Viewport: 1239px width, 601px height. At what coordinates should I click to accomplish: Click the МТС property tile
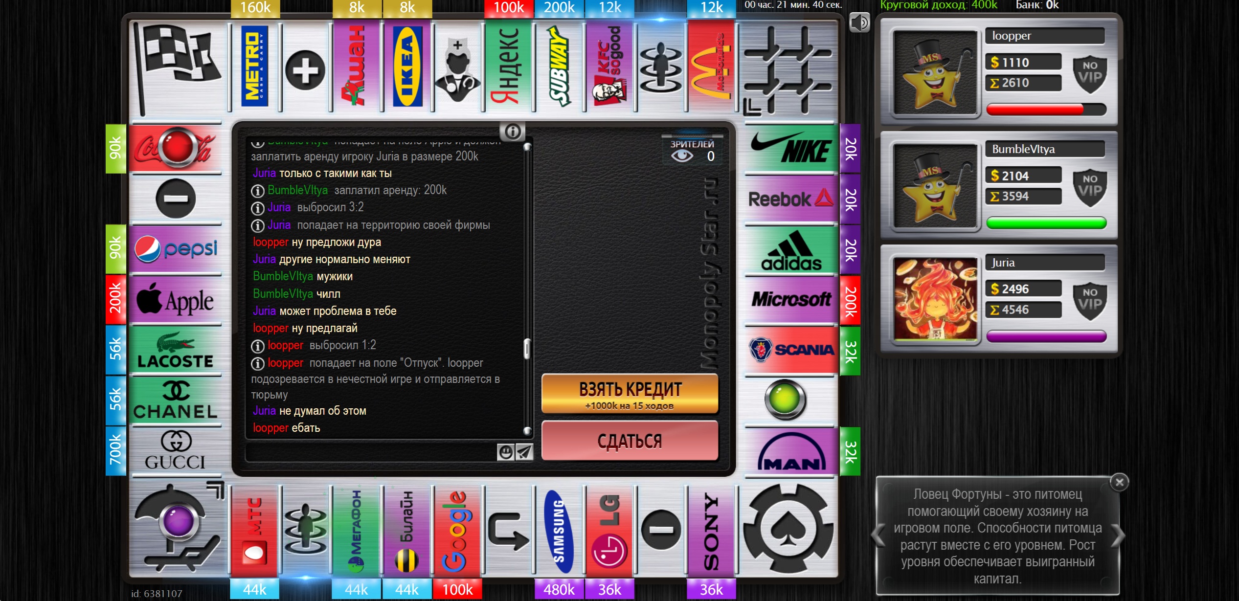pos(255,531)
